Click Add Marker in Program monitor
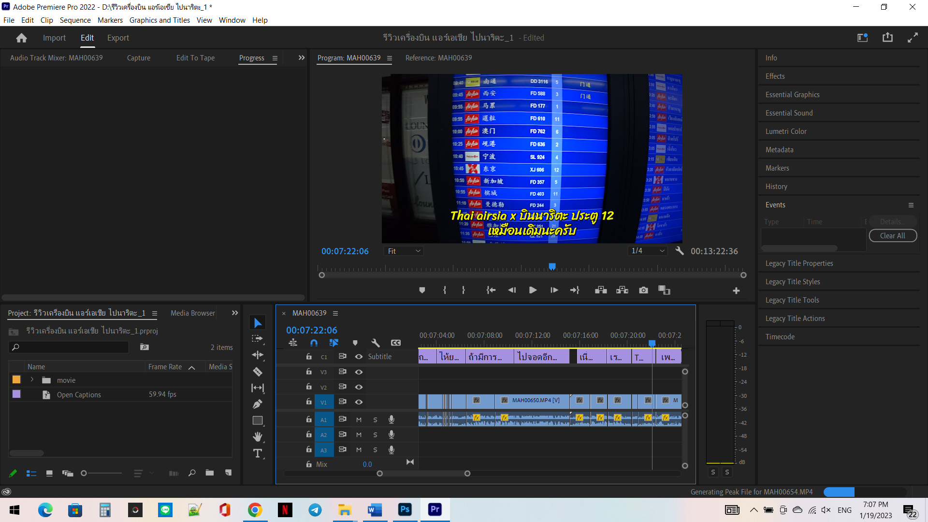This screenshot has height=522, width=928. [x=422, y=290]
